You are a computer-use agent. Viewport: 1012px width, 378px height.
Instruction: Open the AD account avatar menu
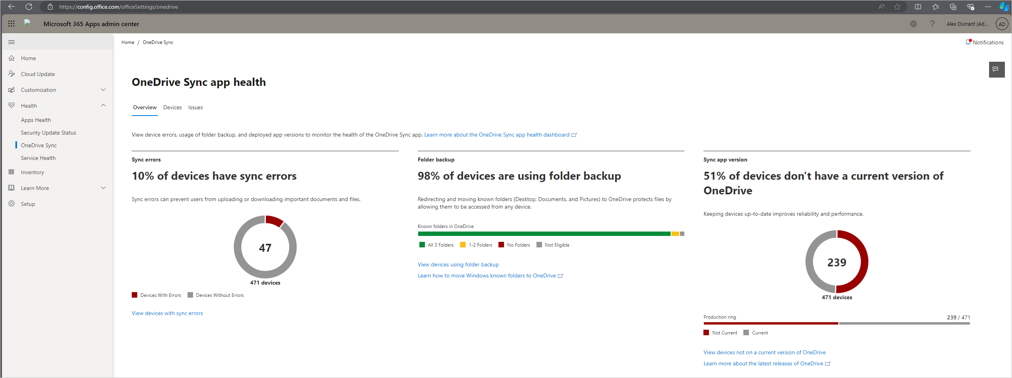coord(1002,24)
